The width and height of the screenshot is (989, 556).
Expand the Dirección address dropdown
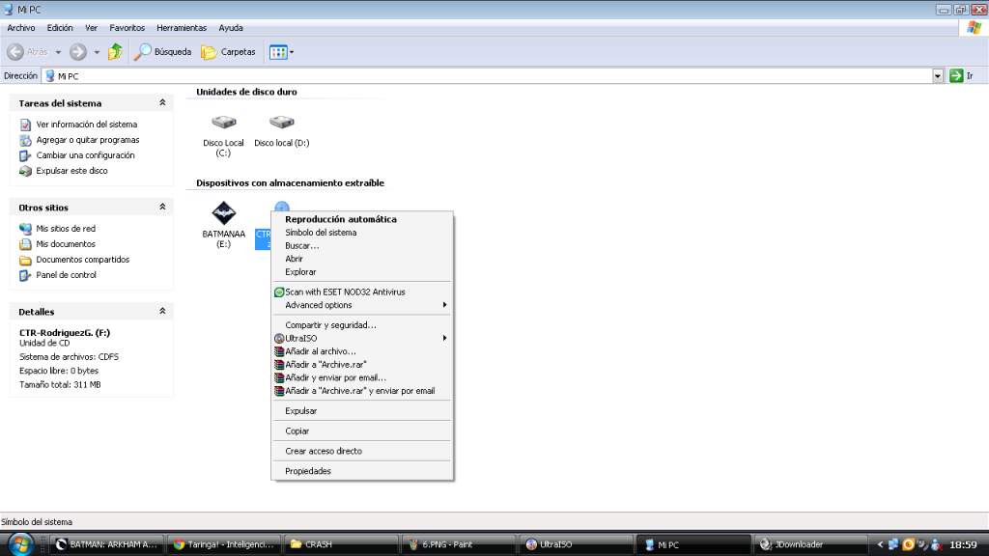tap(937, 76)
